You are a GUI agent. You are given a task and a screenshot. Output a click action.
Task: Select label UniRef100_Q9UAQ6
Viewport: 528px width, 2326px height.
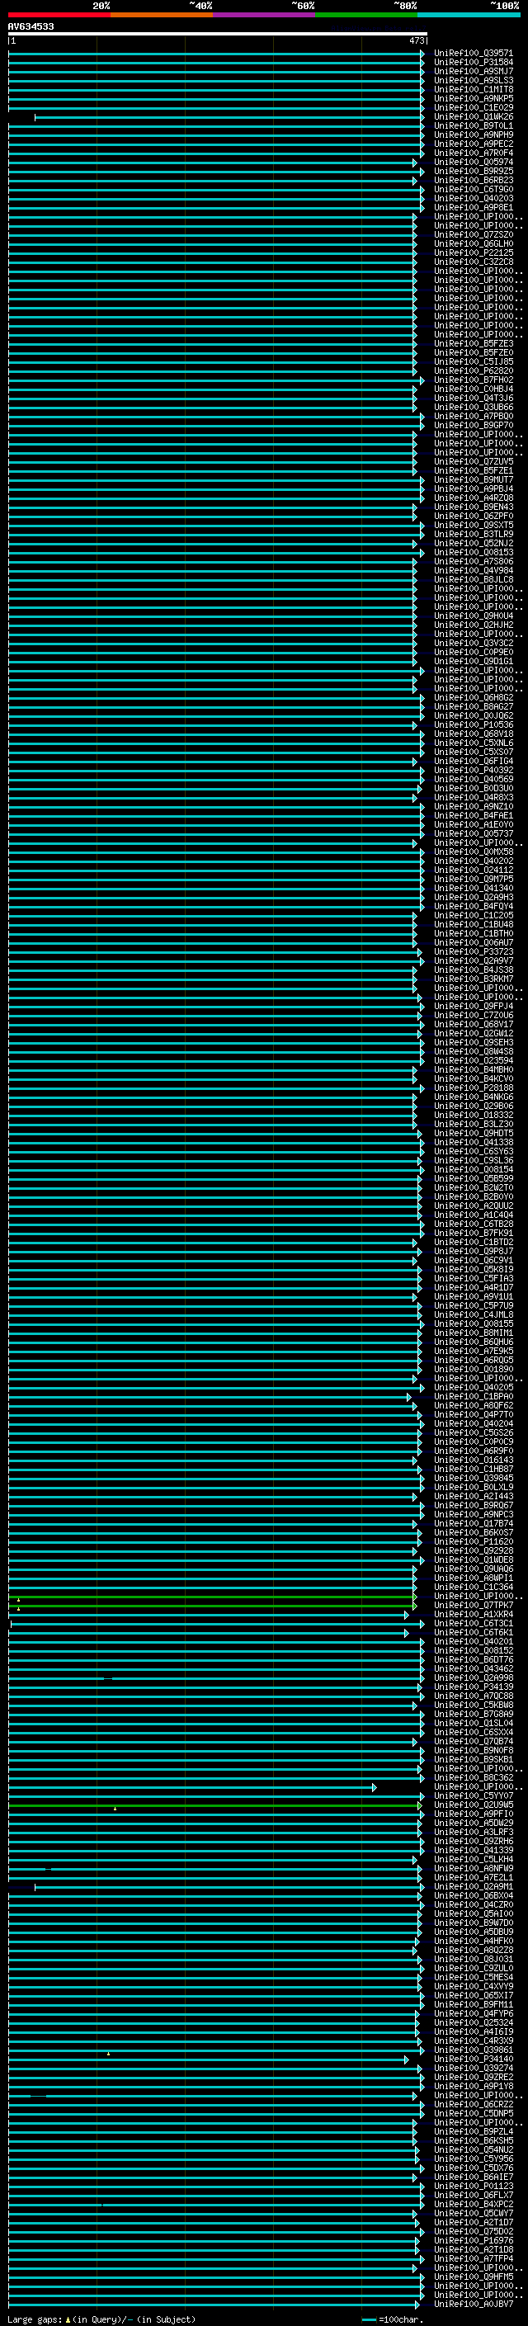[473, 1569]
